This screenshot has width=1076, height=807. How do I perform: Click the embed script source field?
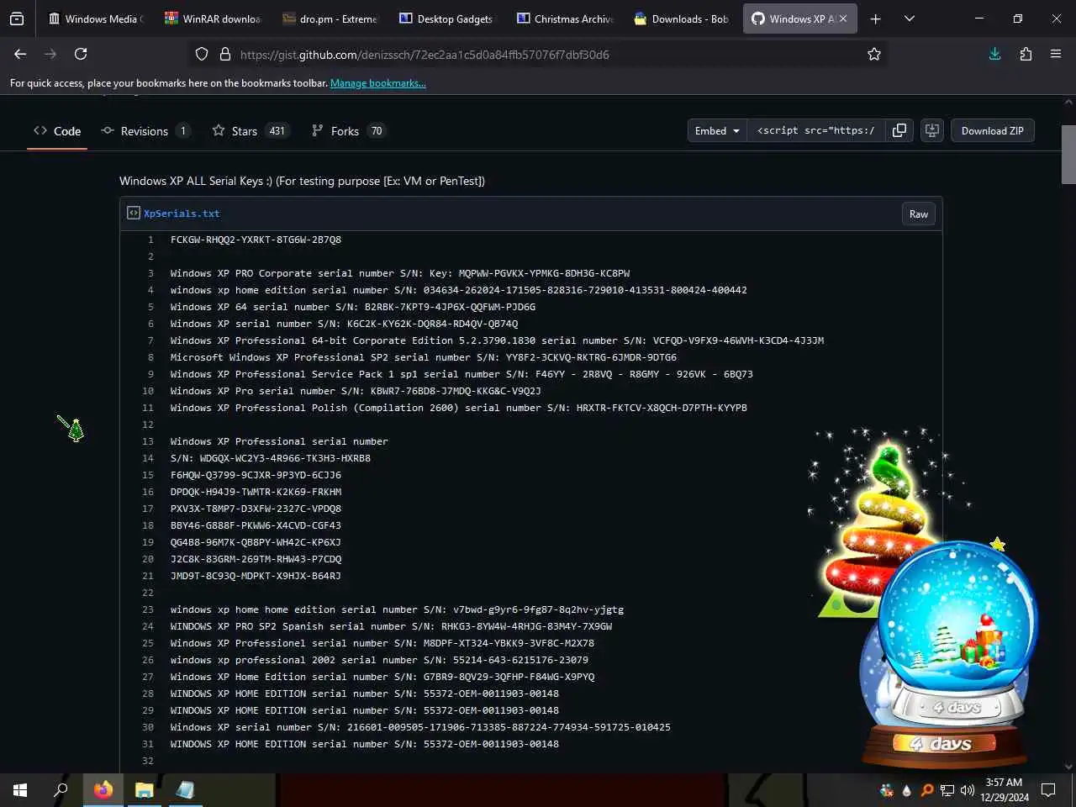(x=815, y=130)
